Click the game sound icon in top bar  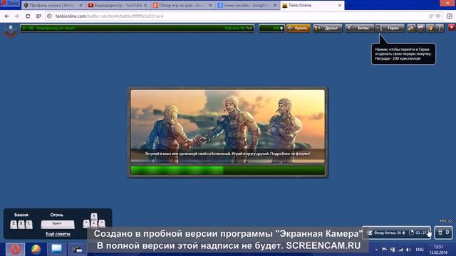411,28
